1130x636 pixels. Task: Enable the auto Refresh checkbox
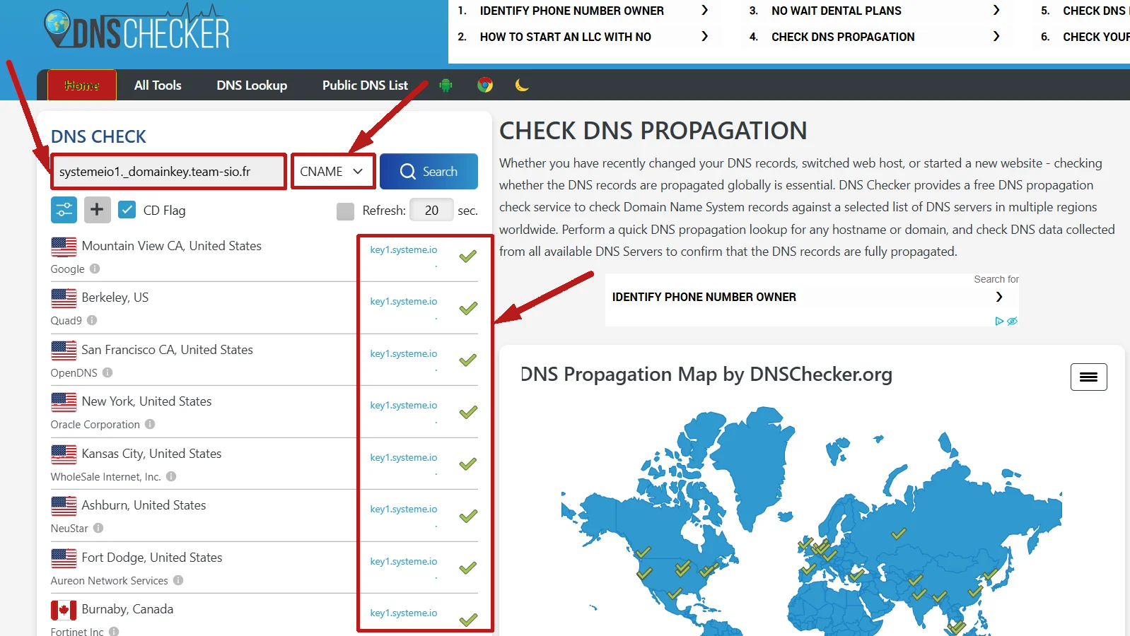point(345,211)
